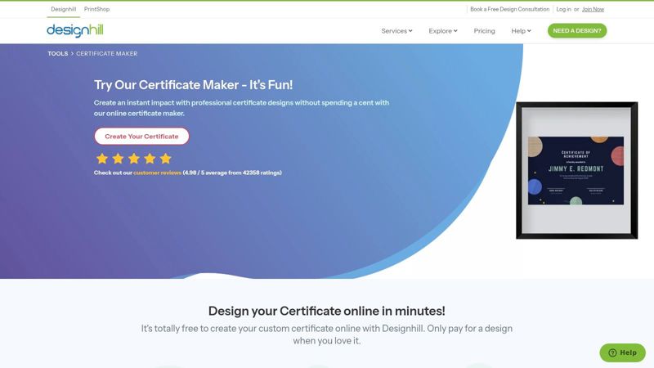654x368 pixels.
Task: Go to the TOOLS breadcrumb
Action: coord(57,53)
